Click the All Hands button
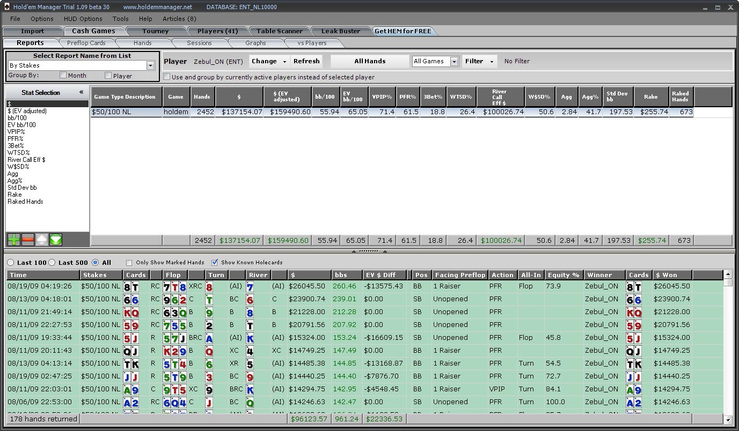739x431 pixels. 370,61
